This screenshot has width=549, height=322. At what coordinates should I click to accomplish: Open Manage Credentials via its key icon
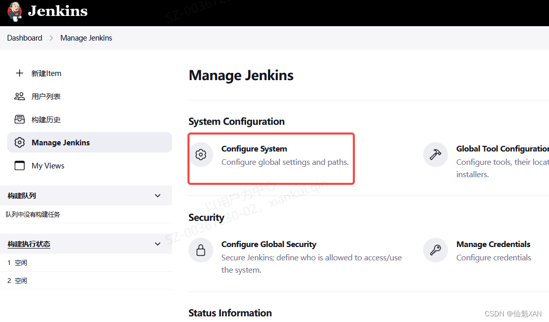click(435, 250)
